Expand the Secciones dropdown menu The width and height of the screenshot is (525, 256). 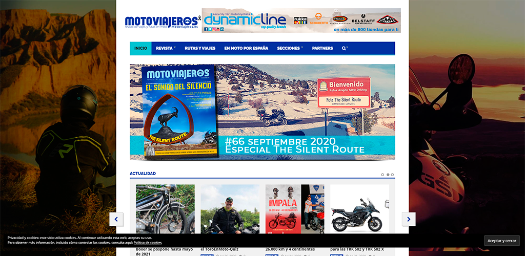pyautogui.click(x=290, y=48)
